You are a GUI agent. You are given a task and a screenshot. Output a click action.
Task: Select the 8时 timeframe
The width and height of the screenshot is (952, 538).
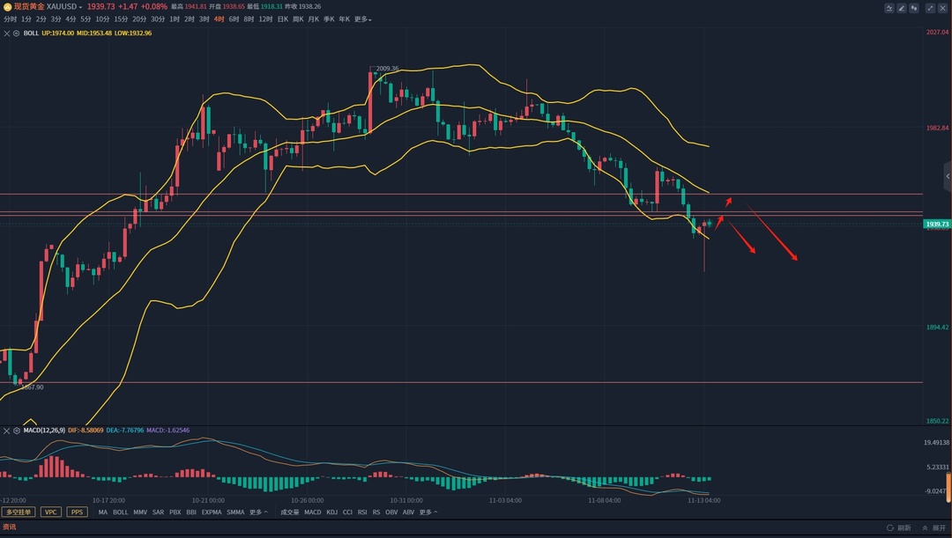pyautogui.click(x=249, y=19)
